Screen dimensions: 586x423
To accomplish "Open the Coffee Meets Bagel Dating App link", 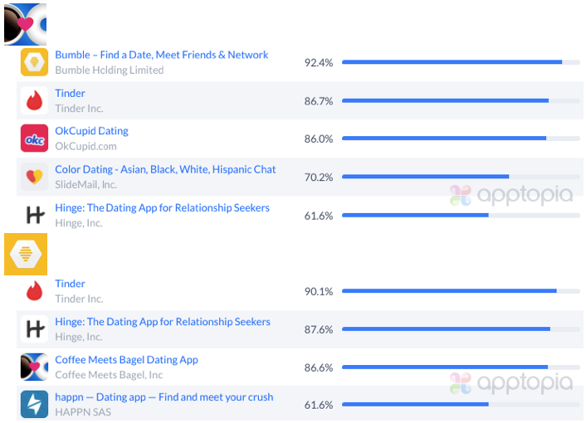I will (126, 360).
